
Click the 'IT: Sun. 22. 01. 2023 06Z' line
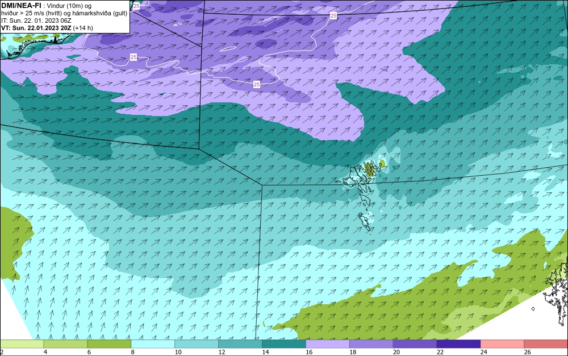coord(36,20)
